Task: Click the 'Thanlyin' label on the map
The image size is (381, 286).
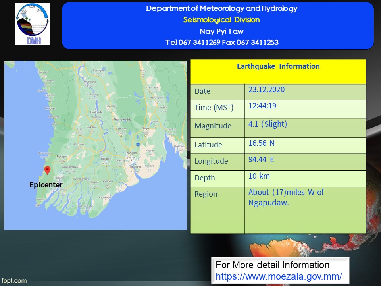Action: coord(135,166)
